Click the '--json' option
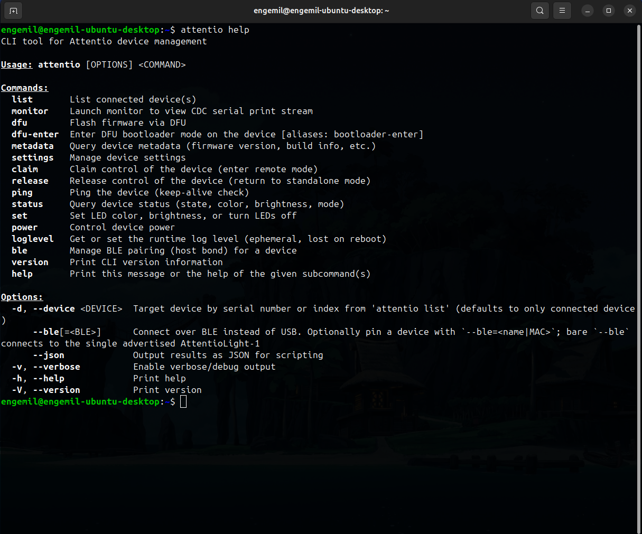Screen dimensions: 642x534 coord(49,355)
